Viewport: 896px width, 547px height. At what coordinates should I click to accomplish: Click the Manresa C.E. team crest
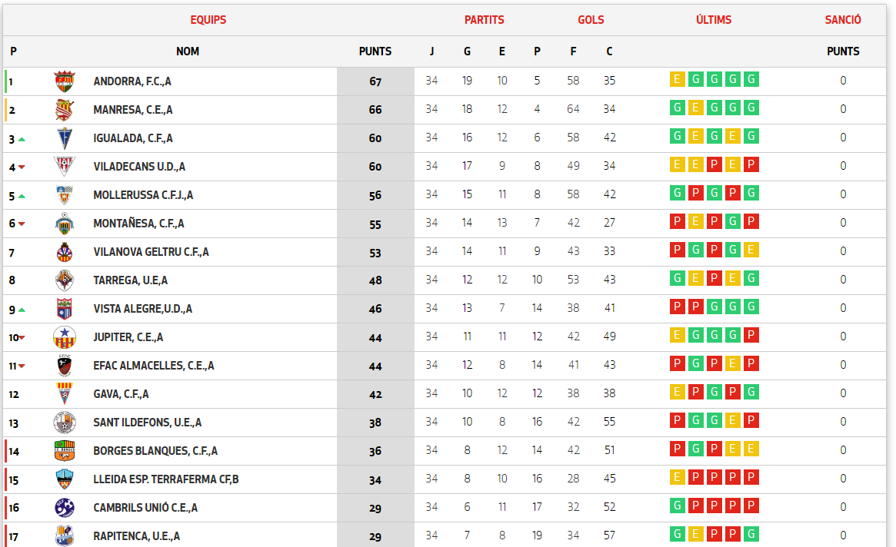coord(65,110)
